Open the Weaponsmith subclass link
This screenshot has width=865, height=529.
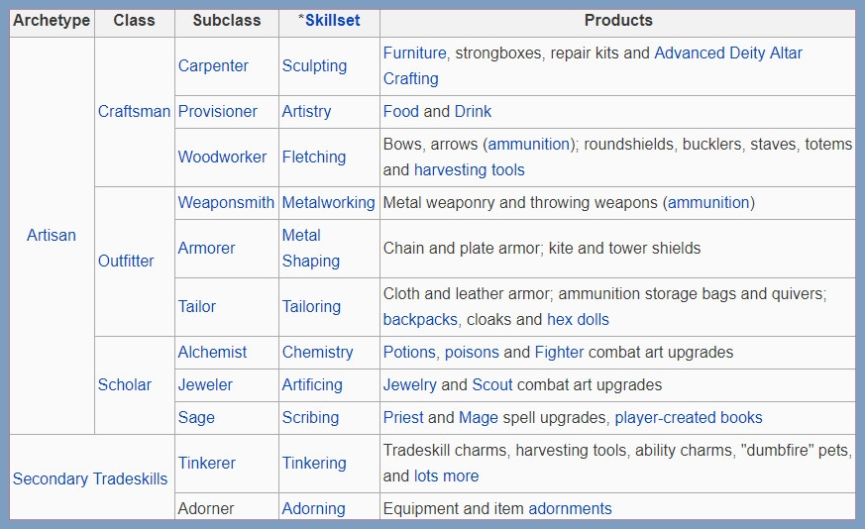click(x=226, y=202)
